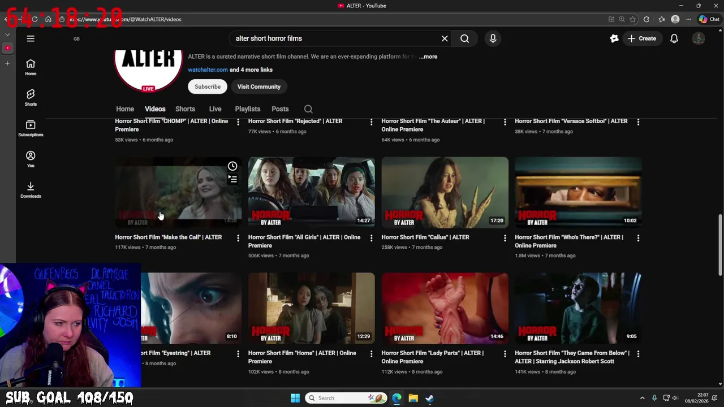The image size is (724, 407).
Task: Open the Create menu
Action: [642, 38]
